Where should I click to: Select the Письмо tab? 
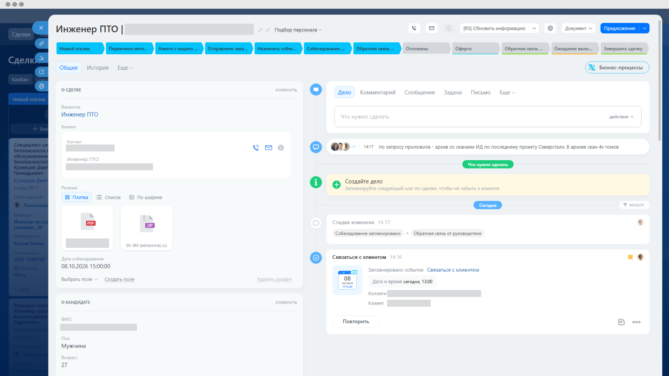tap(480, 92)
